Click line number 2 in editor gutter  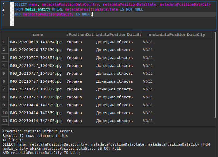4,9
